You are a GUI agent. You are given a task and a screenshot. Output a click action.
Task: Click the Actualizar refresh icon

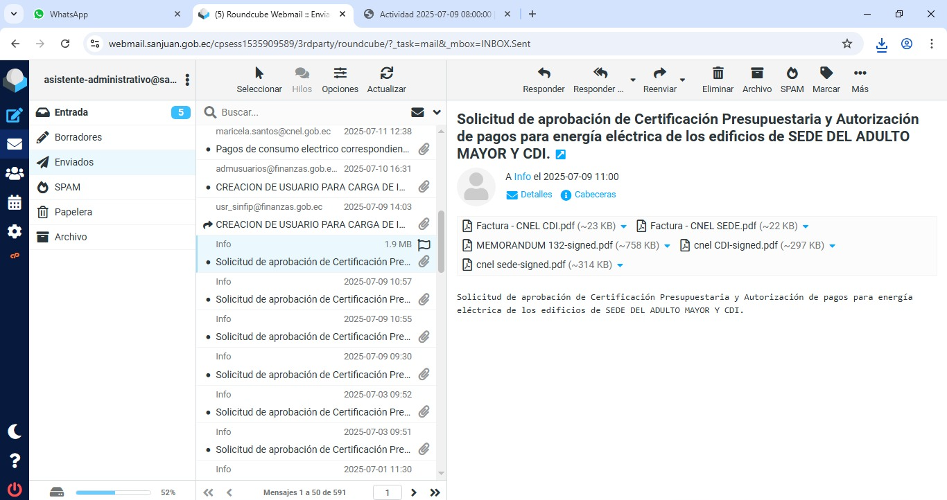[x=386, y=80]
